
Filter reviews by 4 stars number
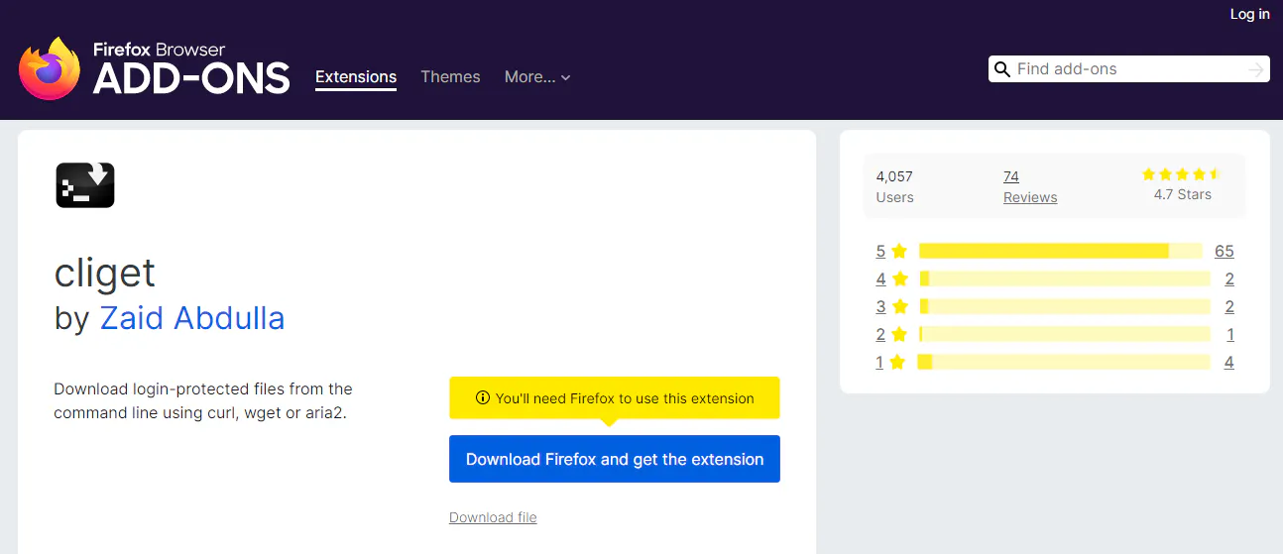[880, 278]
